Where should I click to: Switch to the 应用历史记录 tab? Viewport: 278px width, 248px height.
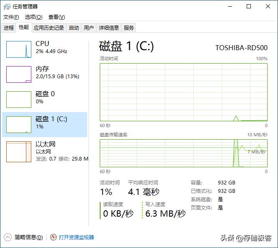[x=49, y=28]
